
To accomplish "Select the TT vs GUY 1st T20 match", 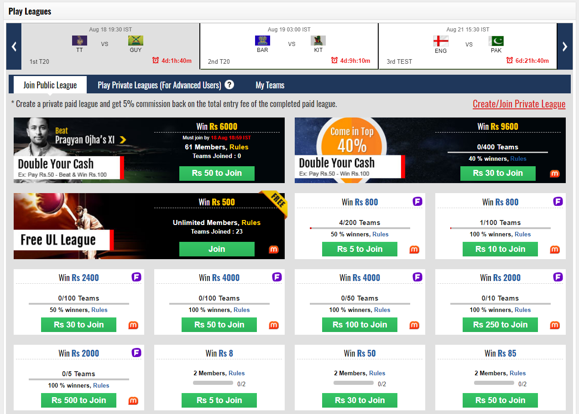I will (111, 46).
